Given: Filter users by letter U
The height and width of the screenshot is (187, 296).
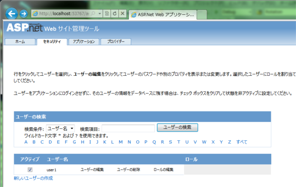Looking at the screenshot, I should 187,142.
